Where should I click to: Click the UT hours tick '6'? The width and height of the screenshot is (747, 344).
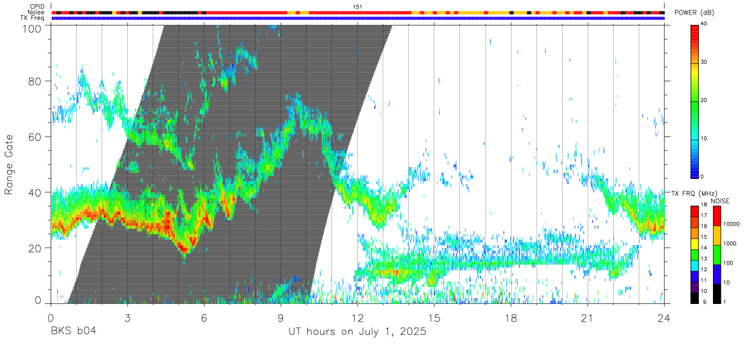[204, 317]
